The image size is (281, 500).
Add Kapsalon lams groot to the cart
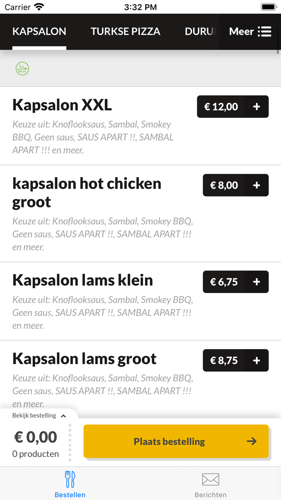click(256, 360)
